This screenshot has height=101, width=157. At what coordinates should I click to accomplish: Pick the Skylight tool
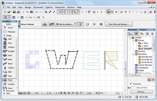(9, 51)
